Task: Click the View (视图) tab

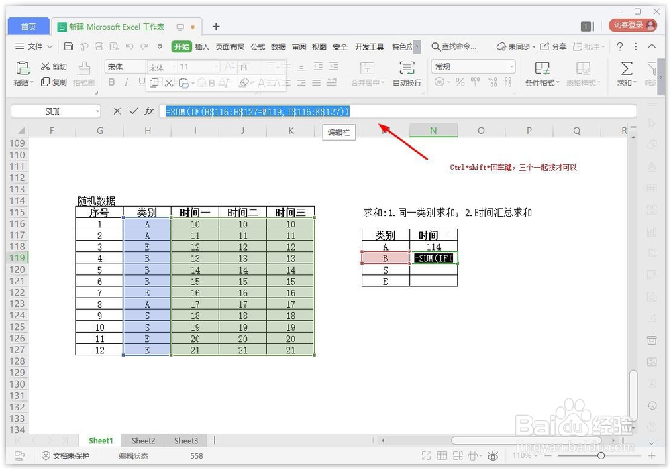Action: (x=319, y=47)
